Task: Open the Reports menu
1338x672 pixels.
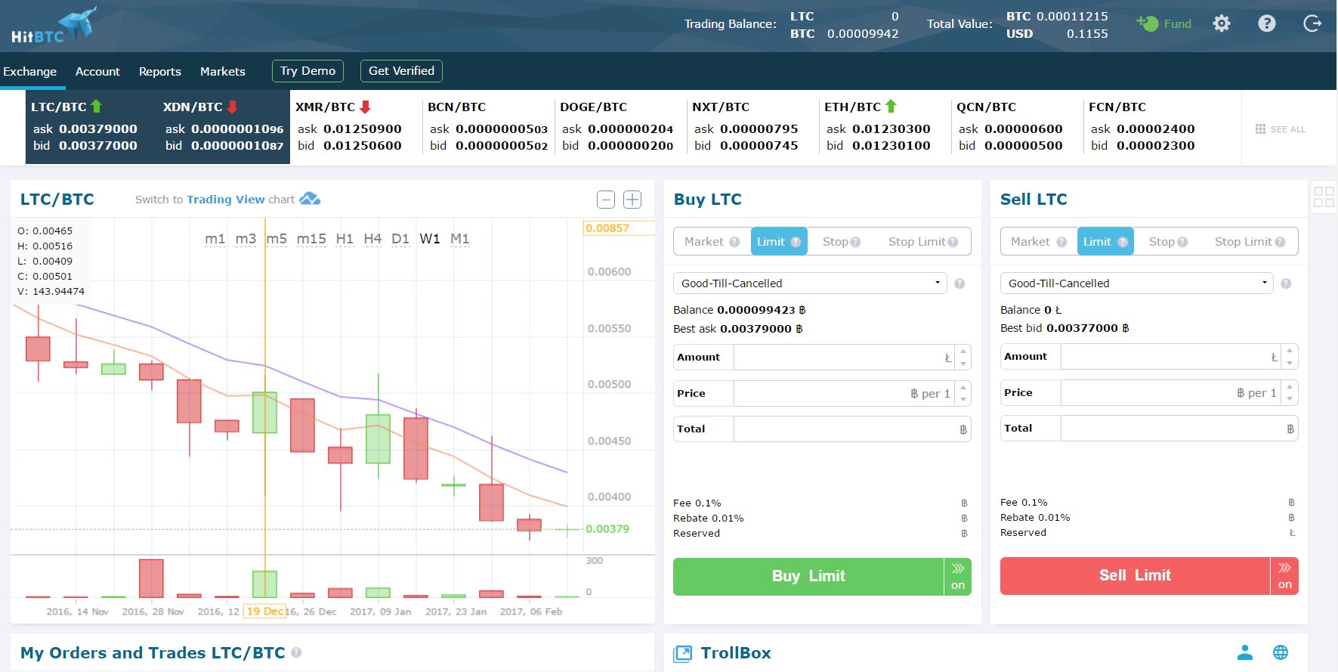Action: (x=160, y=71)
